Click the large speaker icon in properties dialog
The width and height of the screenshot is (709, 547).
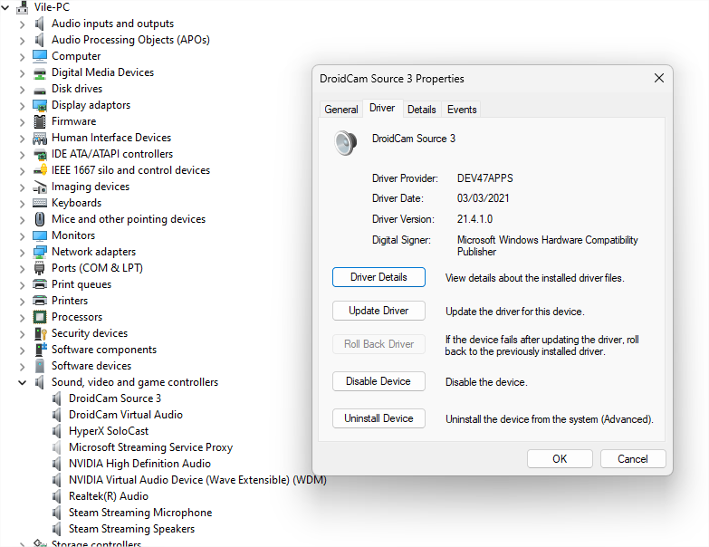[x=346, y=142]
